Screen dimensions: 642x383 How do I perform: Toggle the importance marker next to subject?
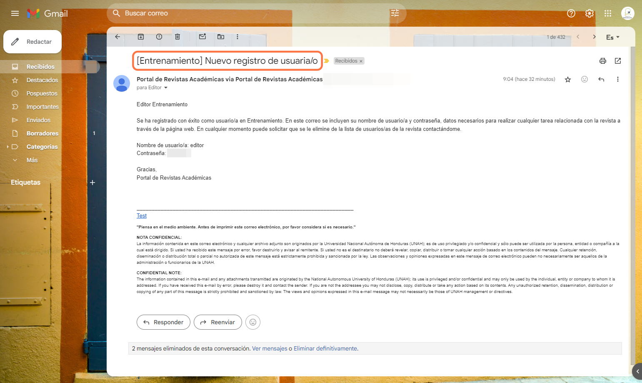point(327,61)
